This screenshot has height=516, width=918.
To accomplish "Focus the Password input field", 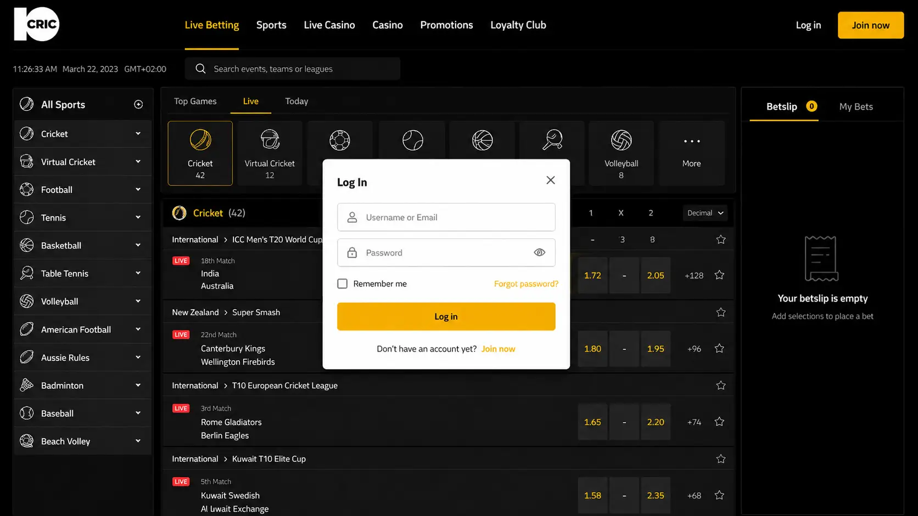I will [446, 253].
